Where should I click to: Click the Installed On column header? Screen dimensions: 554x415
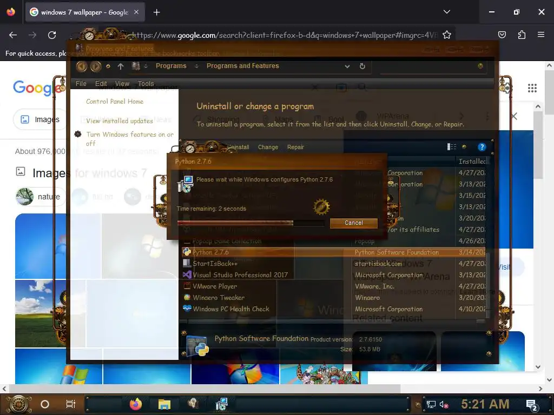(472, 161)
